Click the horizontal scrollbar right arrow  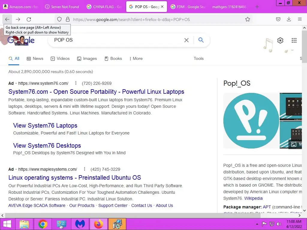click(x=300, y=215)
